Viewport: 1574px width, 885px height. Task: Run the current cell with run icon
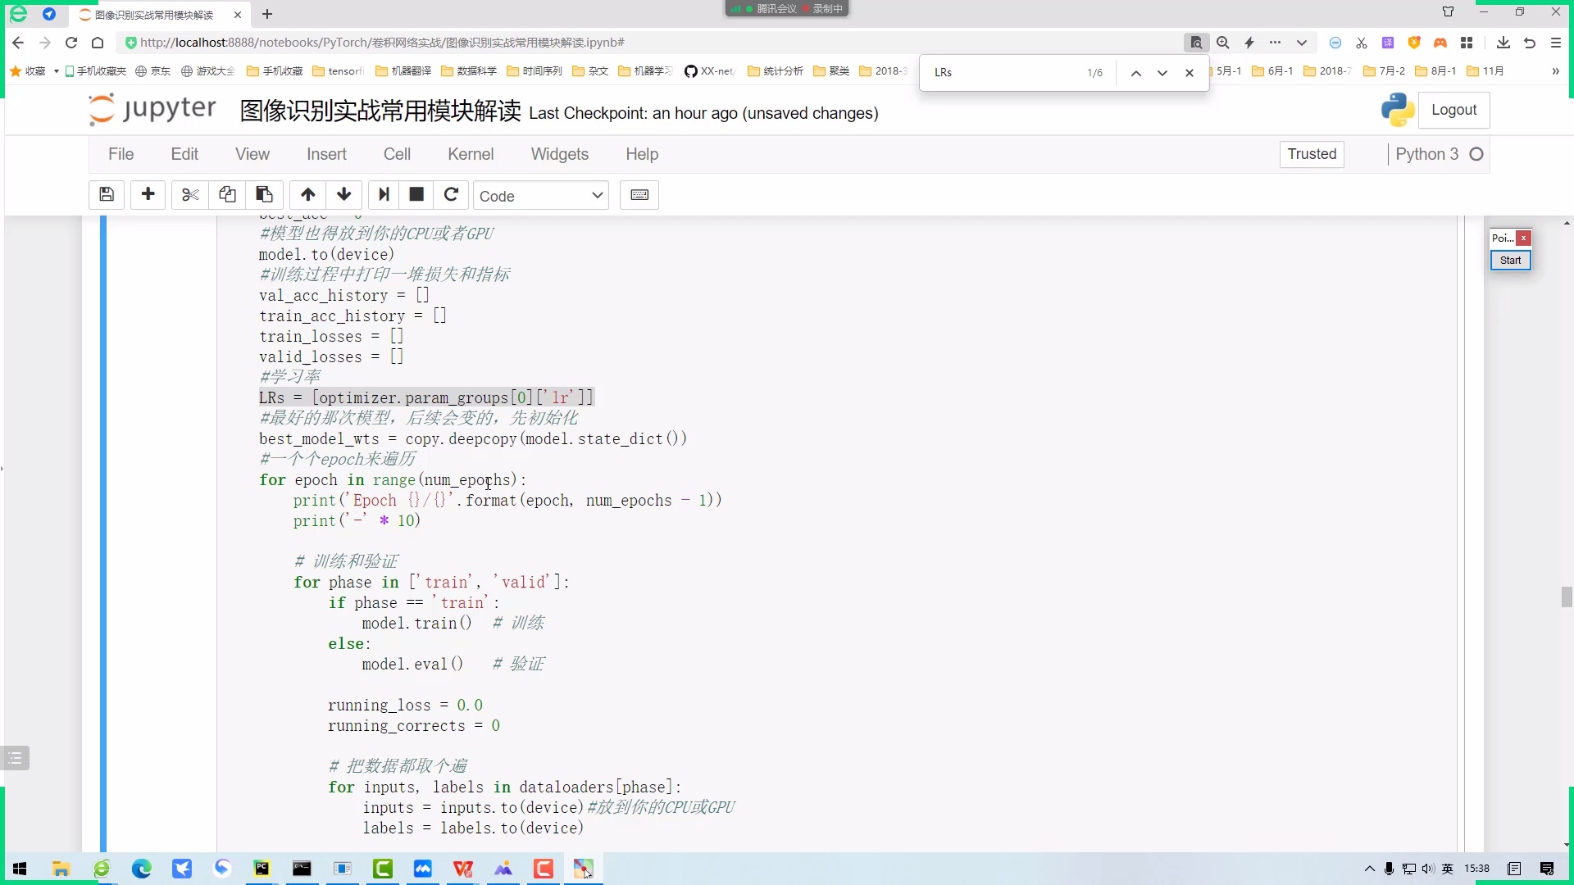384,195
